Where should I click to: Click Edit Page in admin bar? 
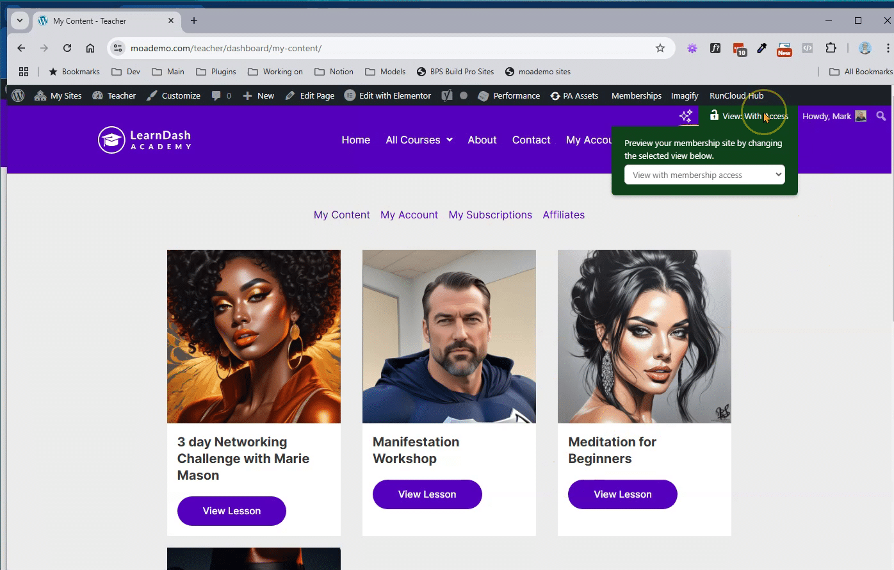(x=310, y=95)
